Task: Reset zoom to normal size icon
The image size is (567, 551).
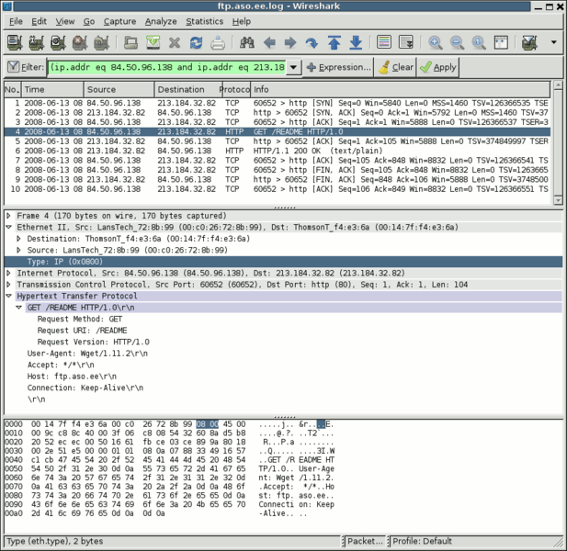Action: click(x=479, y=42)
